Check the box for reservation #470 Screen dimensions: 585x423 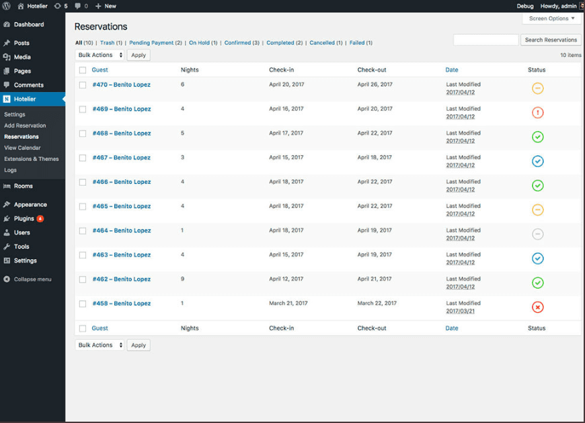(83, 85)
